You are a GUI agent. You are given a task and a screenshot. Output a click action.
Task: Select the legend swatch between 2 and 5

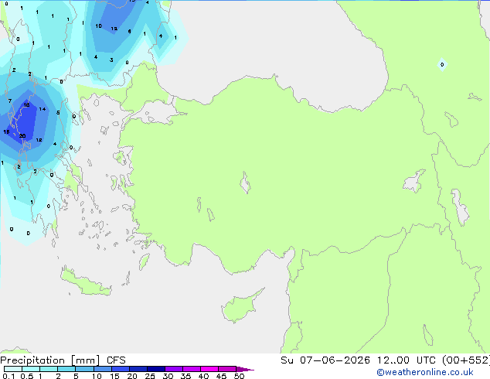[66, 369]
